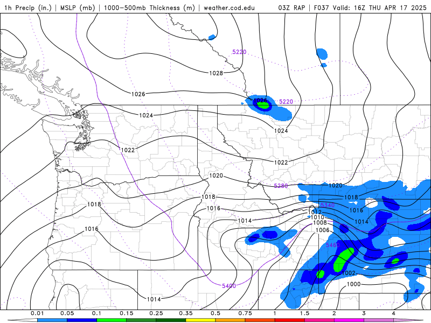
Task: Select the "16Z THU APR 17 2025" valid time
Action: [x=390, y=8]
